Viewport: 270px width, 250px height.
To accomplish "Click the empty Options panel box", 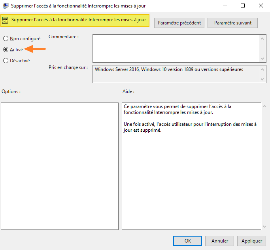I will [x=60, y=166].
